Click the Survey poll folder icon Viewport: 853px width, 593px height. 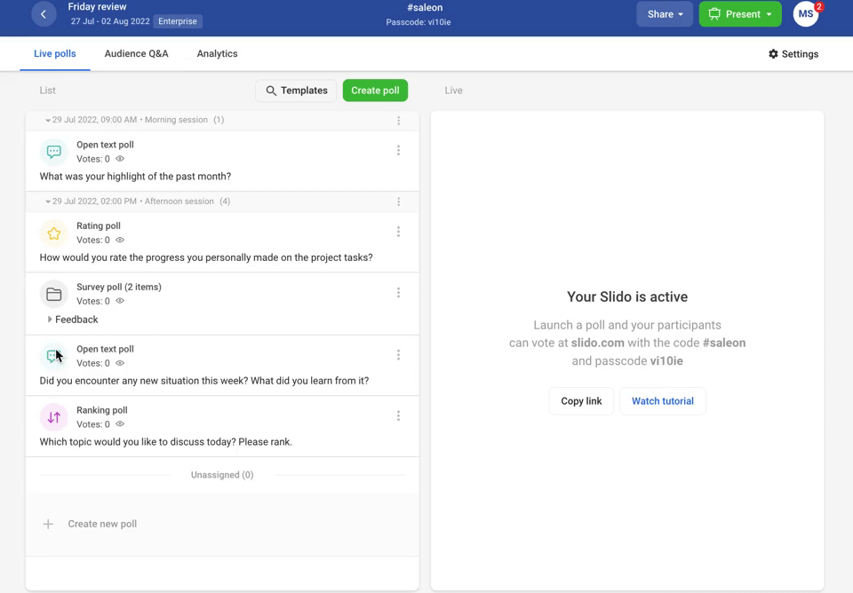(x=54, y=295)
